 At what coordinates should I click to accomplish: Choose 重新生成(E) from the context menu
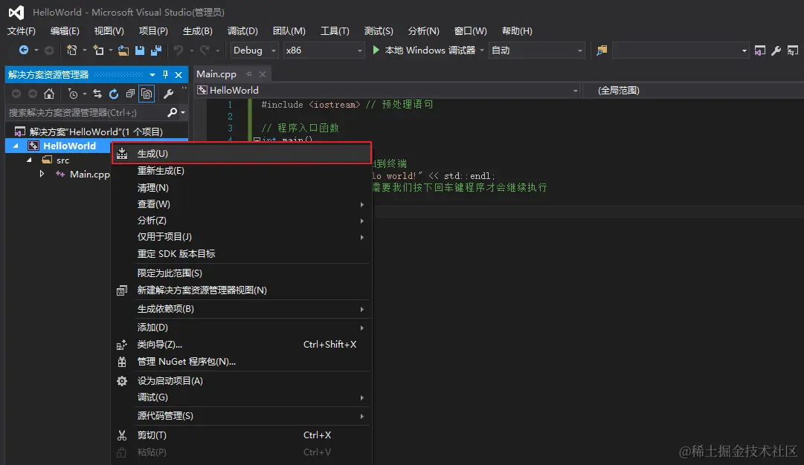pos(242,171)
